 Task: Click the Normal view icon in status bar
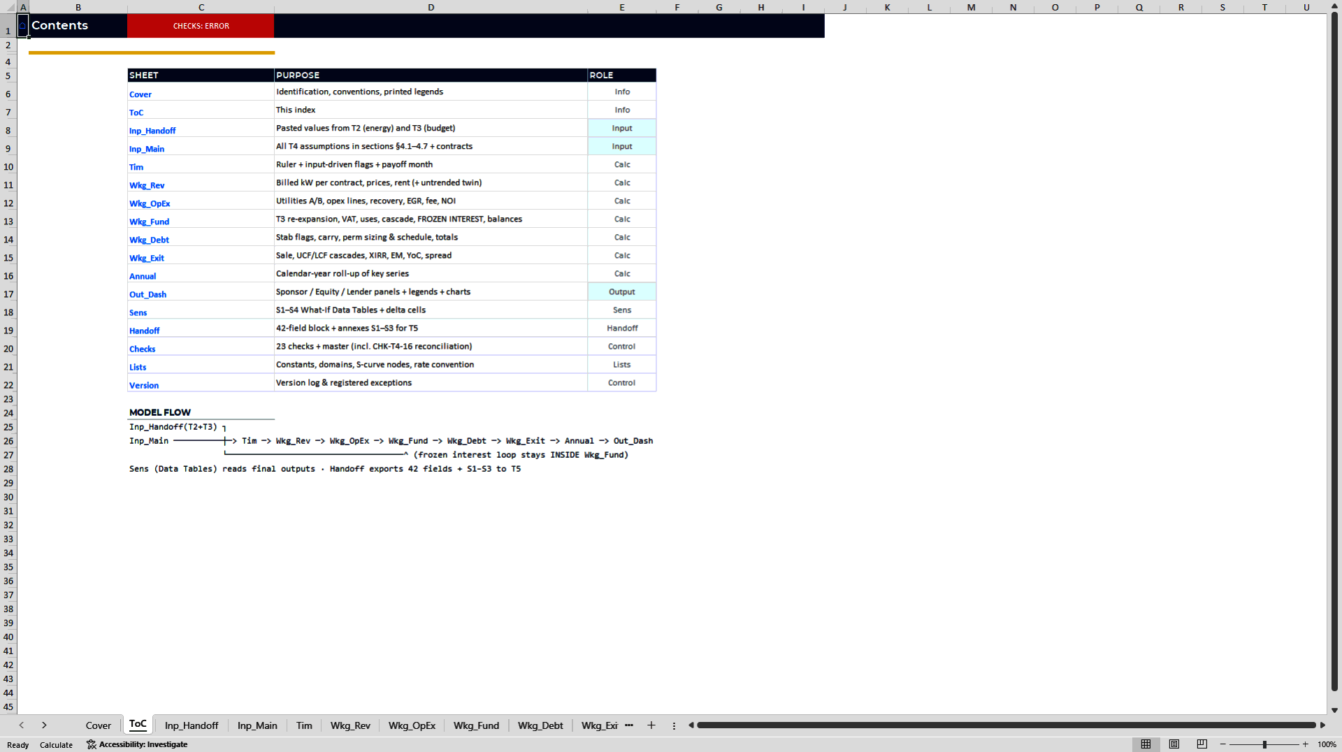(x=1146, y=744)
